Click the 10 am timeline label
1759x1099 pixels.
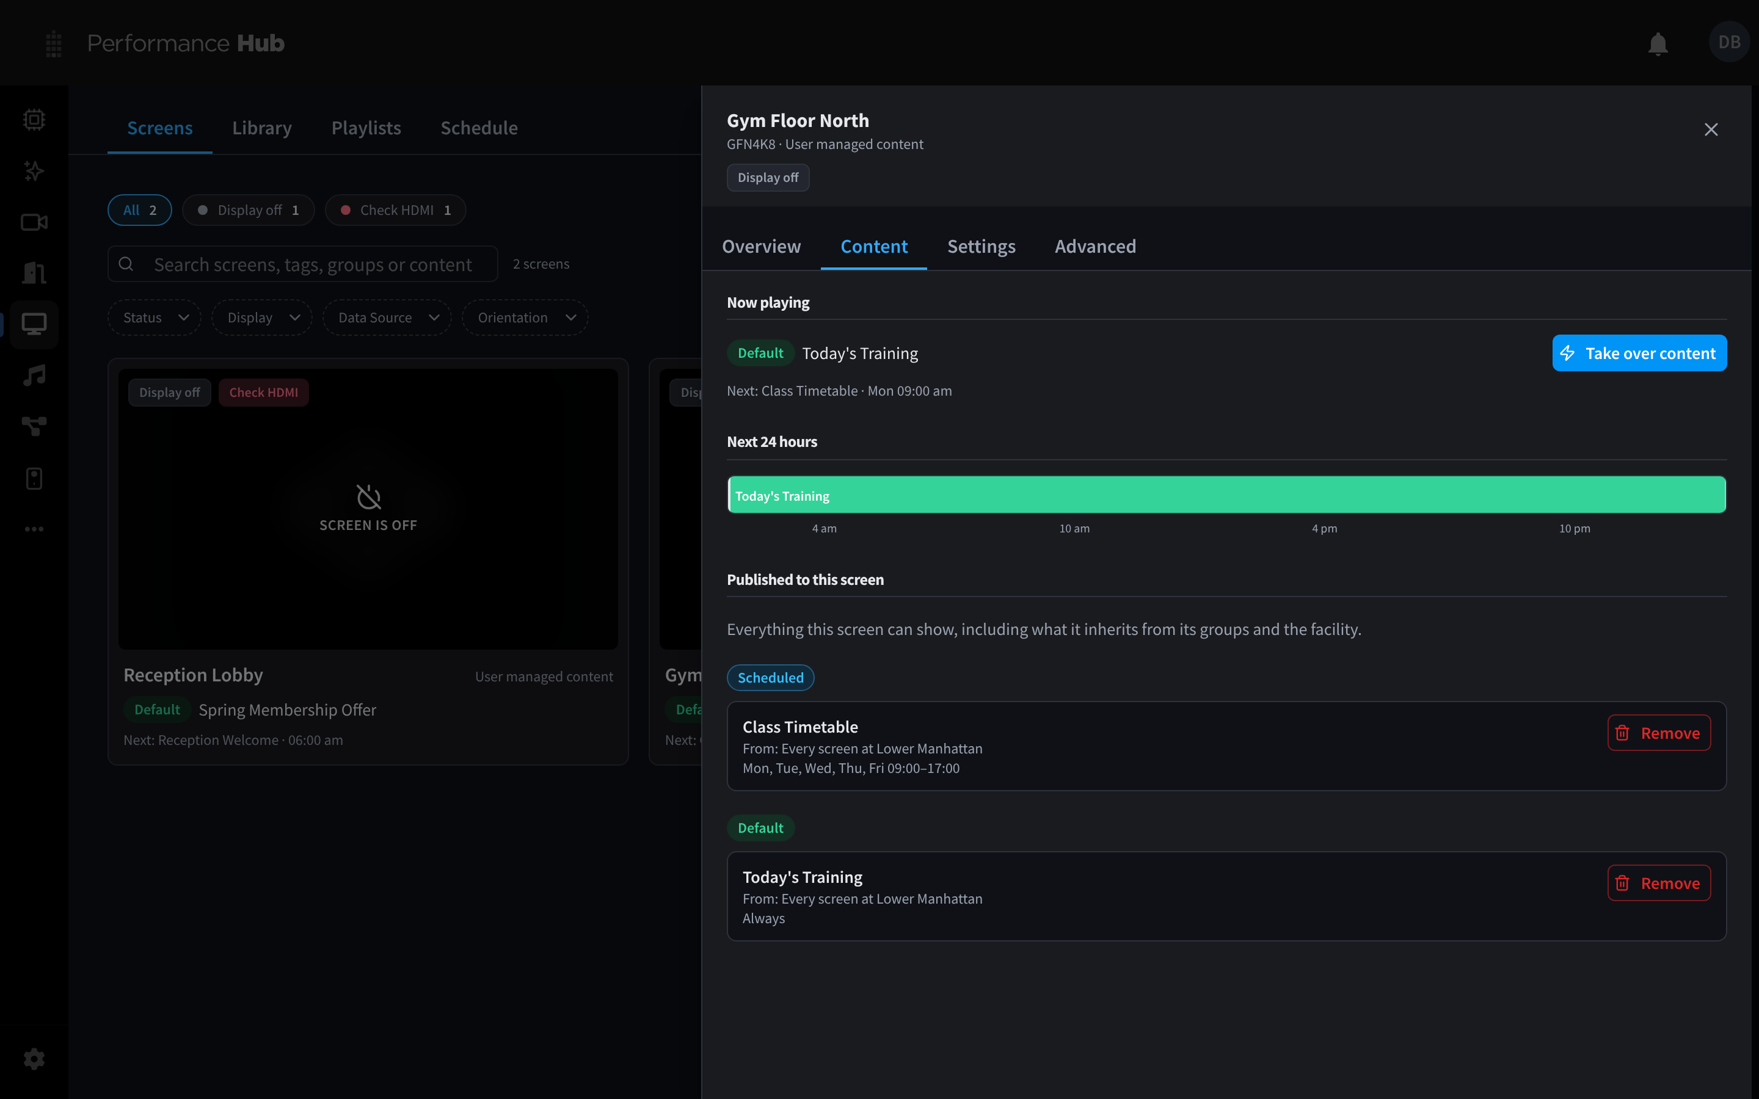1074,528
